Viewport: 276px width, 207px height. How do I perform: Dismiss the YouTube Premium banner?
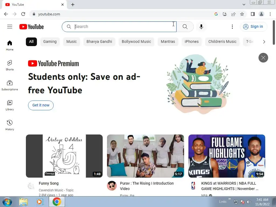coord(263,58)
